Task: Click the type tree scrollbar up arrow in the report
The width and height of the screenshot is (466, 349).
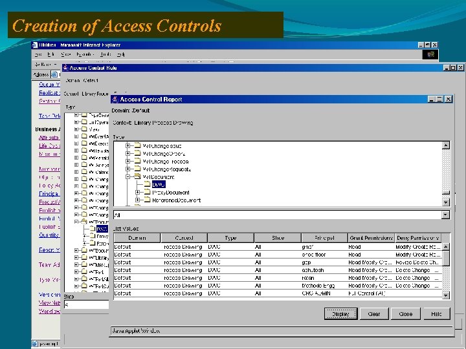Action: [445, 145]
